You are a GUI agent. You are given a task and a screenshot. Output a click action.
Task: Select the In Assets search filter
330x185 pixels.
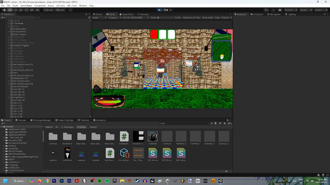coord(81,127)
